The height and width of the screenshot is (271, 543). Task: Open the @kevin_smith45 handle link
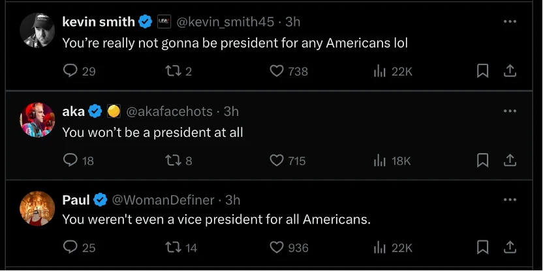point(225,21)
